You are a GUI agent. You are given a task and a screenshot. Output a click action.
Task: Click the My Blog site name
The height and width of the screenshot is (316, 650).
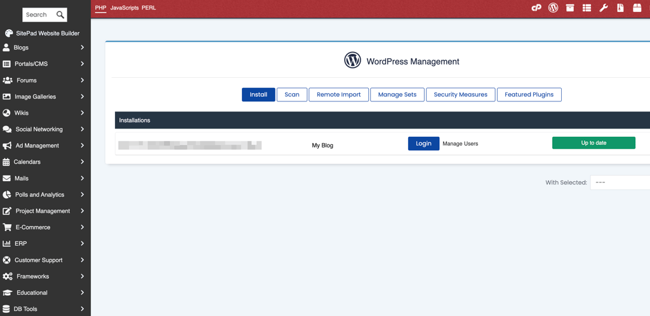coord(322,146)
